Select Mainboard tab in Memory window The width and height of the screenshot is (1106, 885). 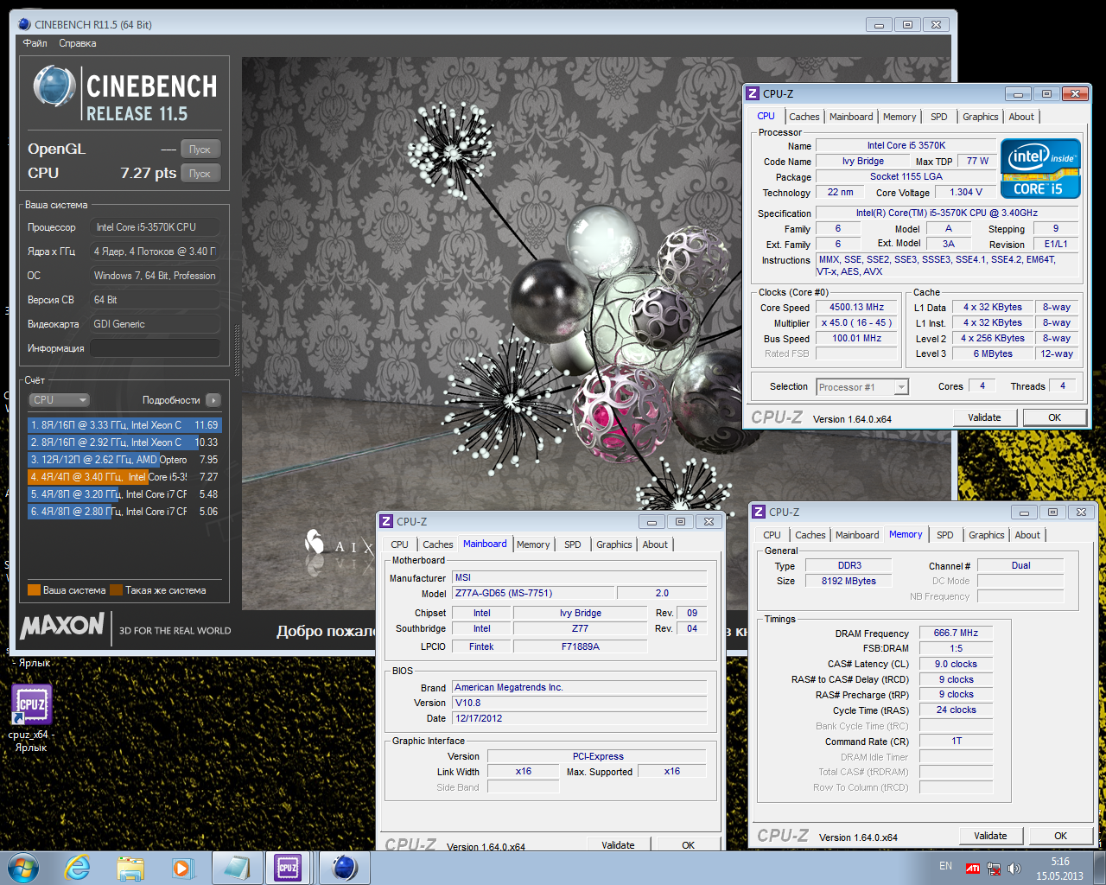(857, 535)
